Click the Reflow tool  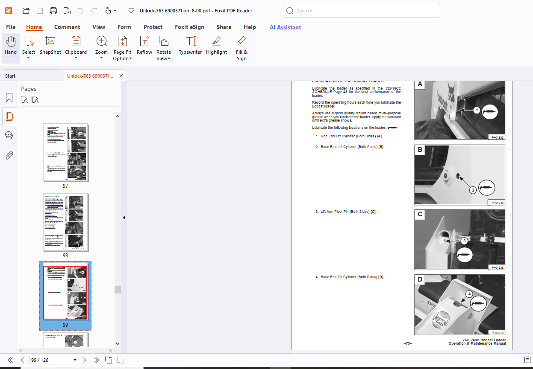144,46
